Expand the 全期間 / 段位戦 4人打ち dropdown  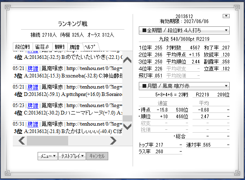click(184, 30)
